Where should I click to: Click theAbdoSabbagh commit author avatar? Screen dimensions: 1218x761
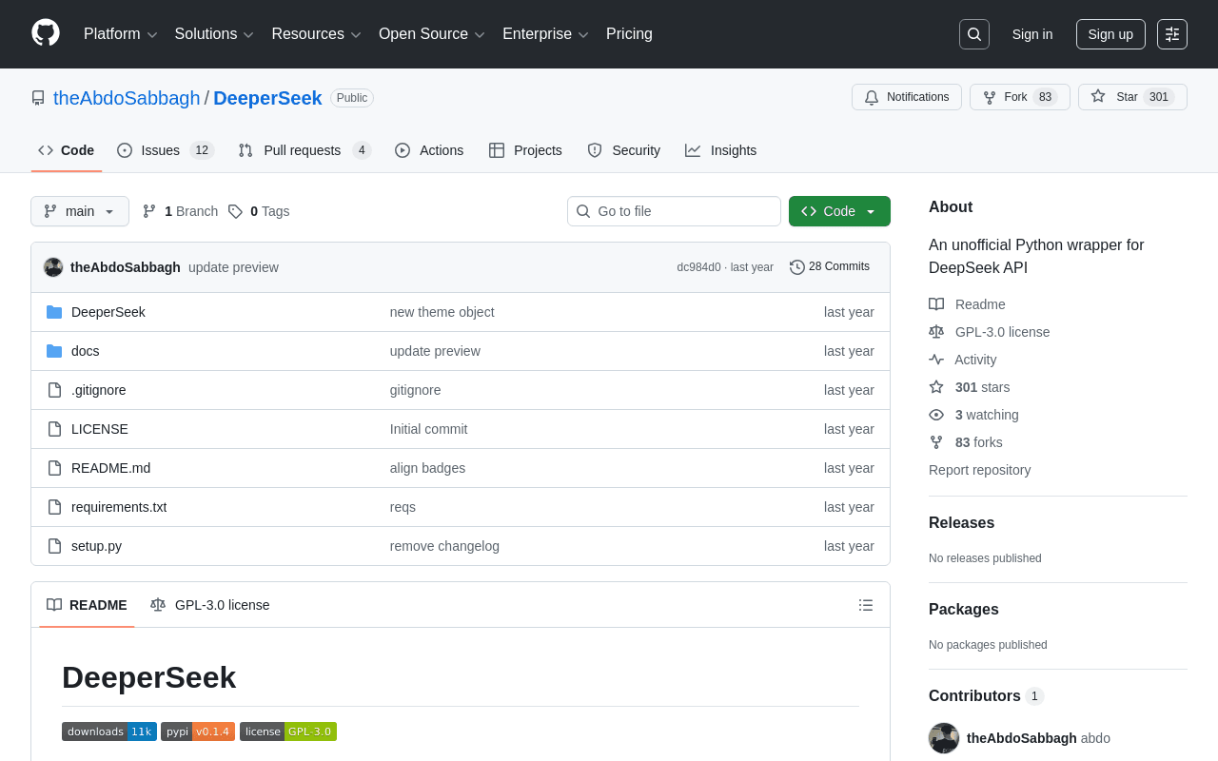pos(53,267)
